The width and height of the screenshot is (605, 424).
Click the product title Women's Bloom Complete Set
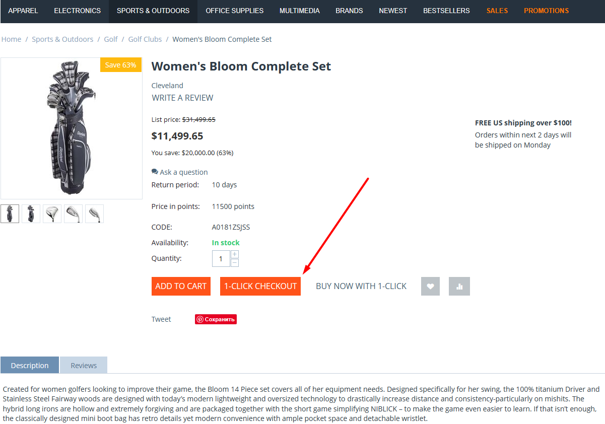tap(241, 66)
